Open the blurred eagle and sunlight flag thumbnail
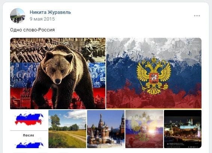 pyautogui.click(x=144, y=129)
